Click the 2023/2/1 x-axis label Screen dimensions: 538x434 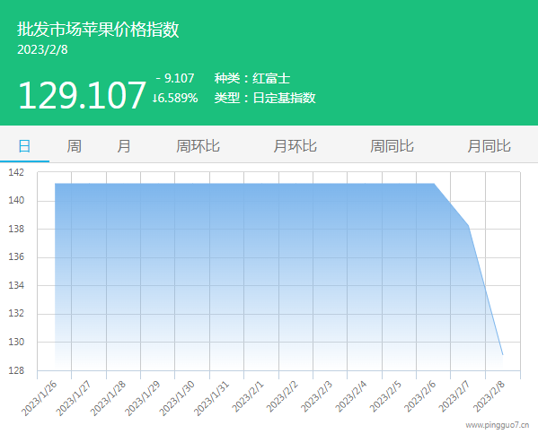[248, 396]
